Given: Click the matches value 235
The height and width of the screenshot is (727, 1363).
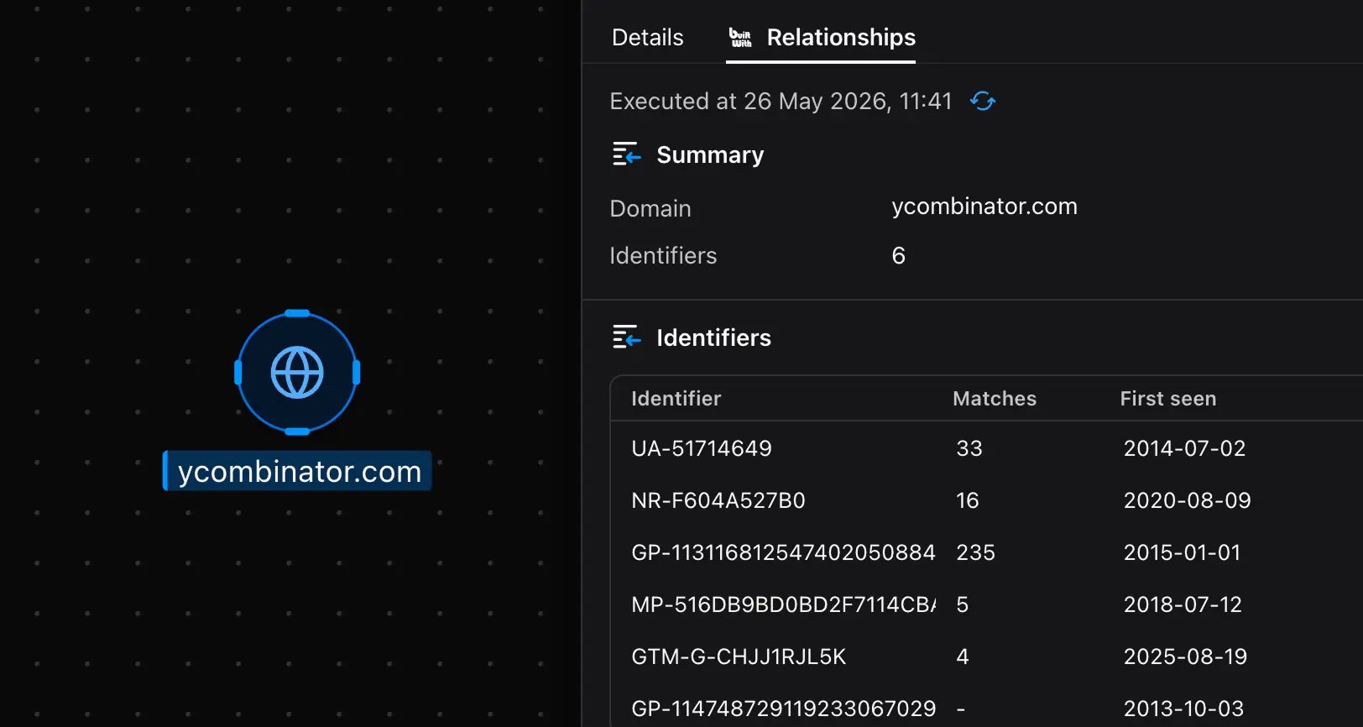Looking at the screenshot, I should click(975, 552).
